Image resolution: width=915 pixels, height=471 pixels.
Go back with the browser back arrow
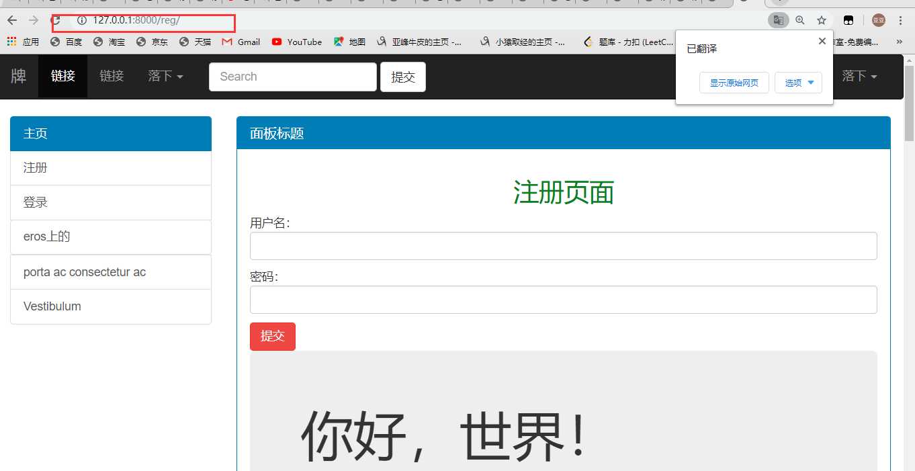[x=12, y=20]
